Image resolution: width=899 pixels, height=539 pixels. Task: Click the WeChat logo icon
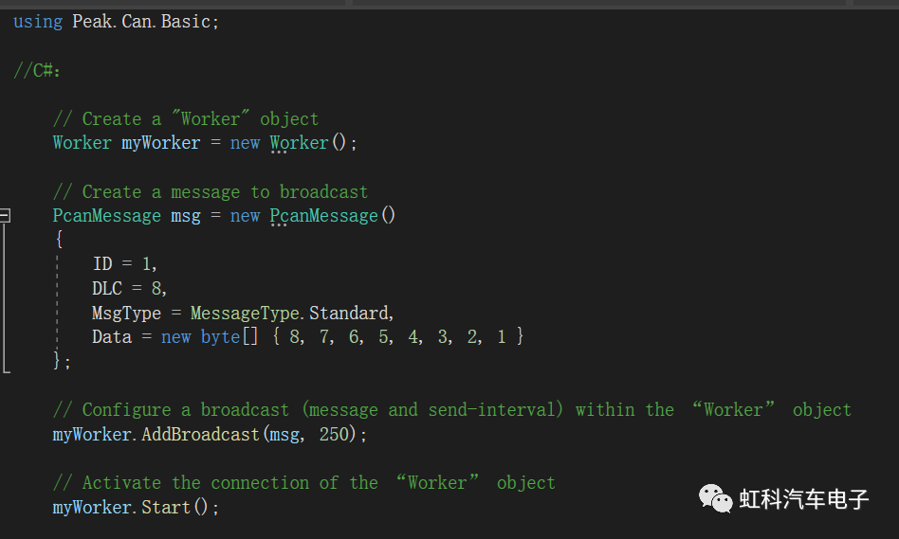click(716, 497)
